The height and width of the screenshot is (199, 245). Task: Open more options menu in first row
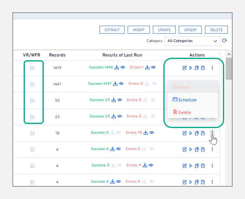212,67
